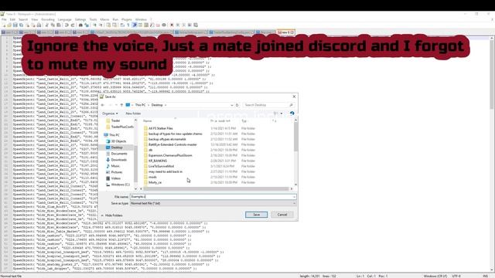Open the Search menu
Image resolution: width=495 pixels, height=278 pixels.
pos(23,19)
